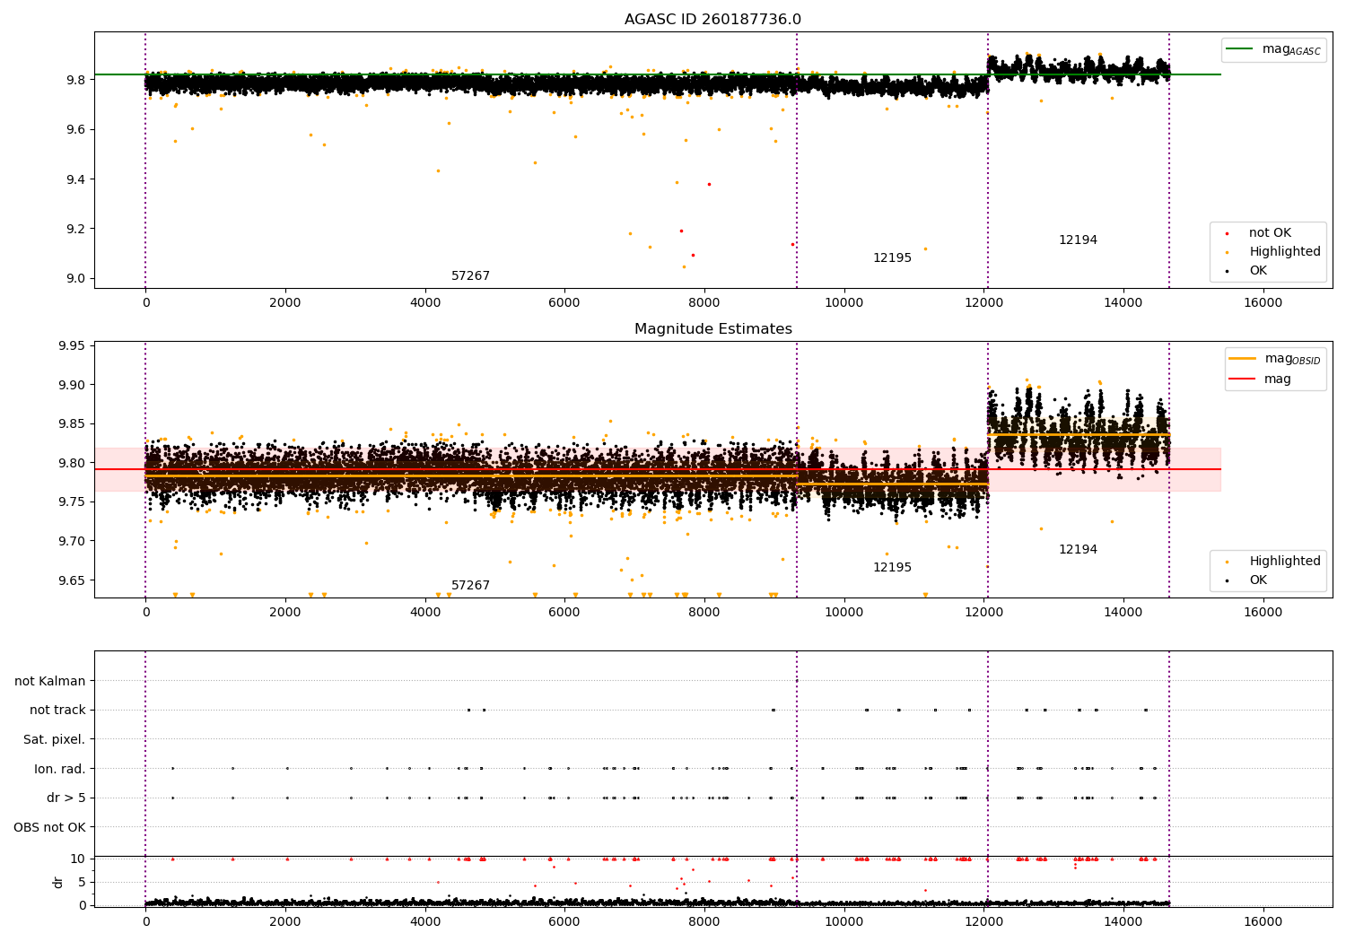Click obsid label 12195 in the middle plot

[x=892, y=568]
